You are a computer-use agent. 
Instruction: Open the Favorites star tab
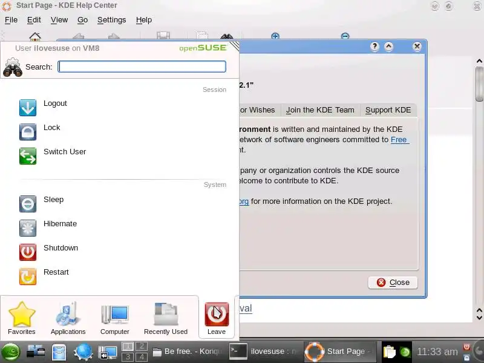click(x=22, y=318)
